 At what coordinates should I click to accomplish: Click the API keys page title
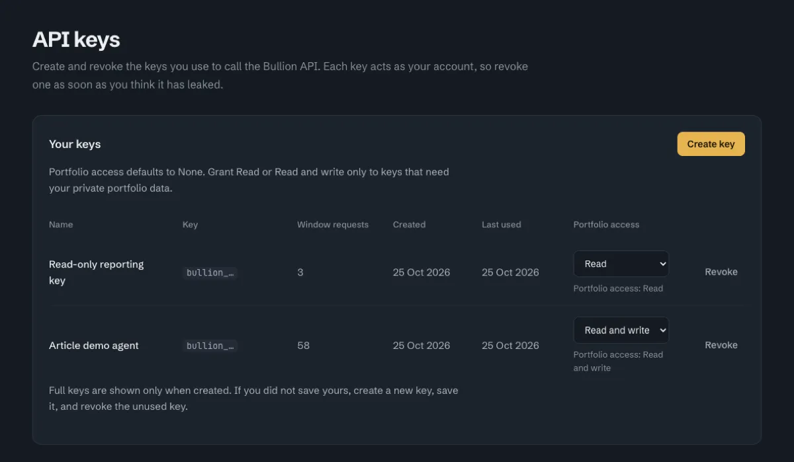point(76,40)
